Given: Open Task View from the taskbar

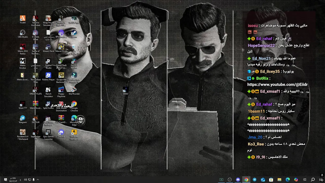Looking at the screenshot, I should [x=305, y=180].
